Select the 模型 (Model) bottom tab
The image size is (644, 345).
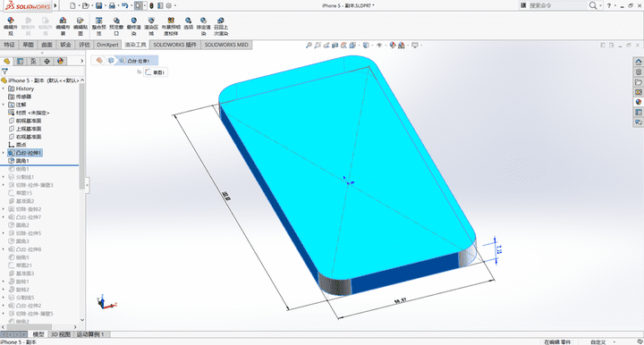(38, 334)
